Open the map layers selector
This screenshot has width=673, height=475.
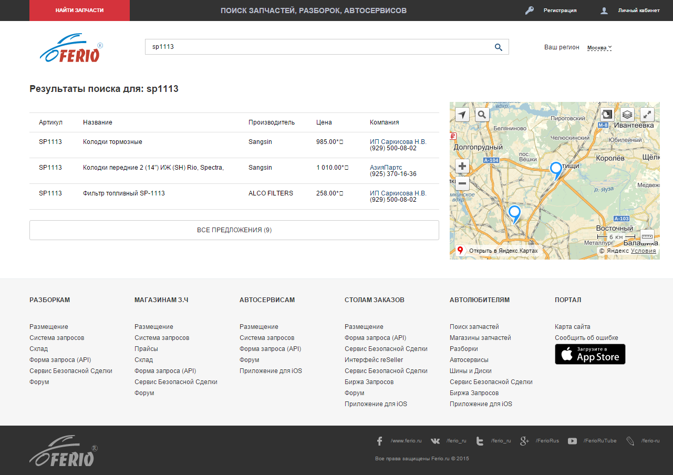click(x=627, y=115)
